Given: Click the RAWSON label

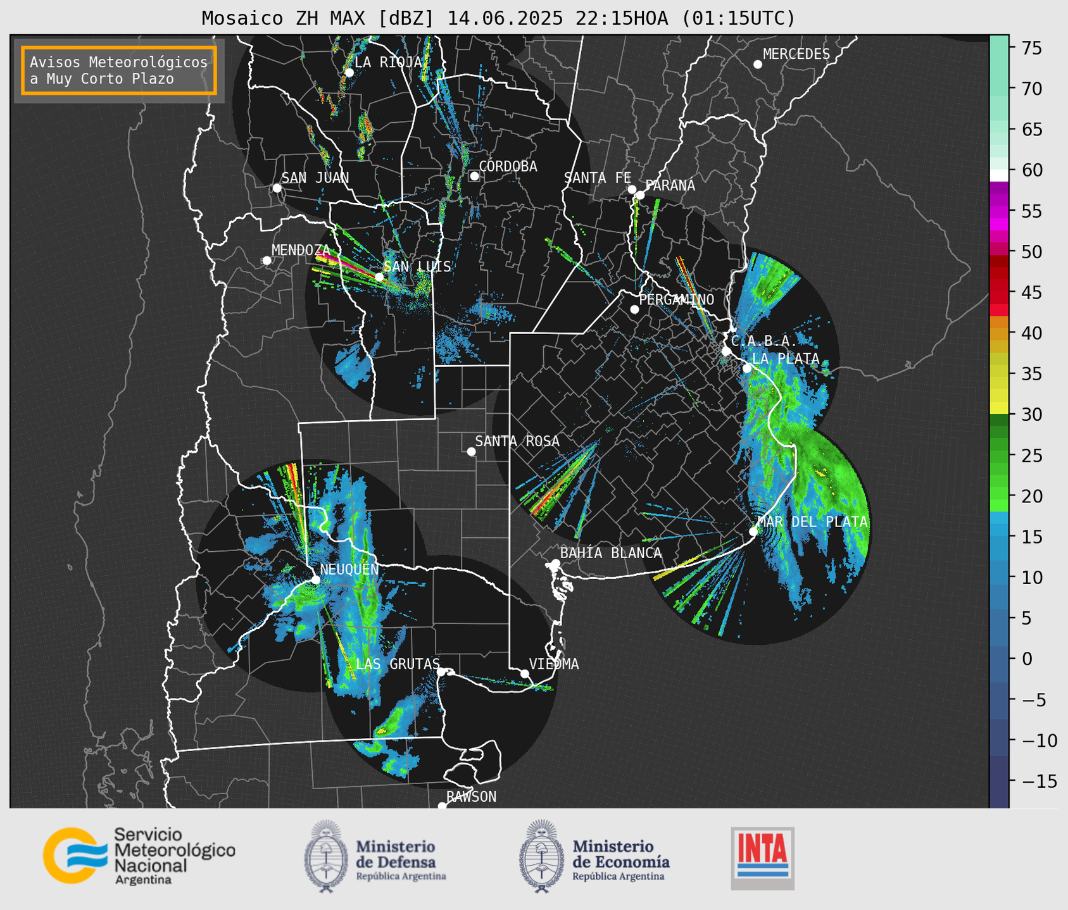Looking at the screenshot, I should click(471, 797).
